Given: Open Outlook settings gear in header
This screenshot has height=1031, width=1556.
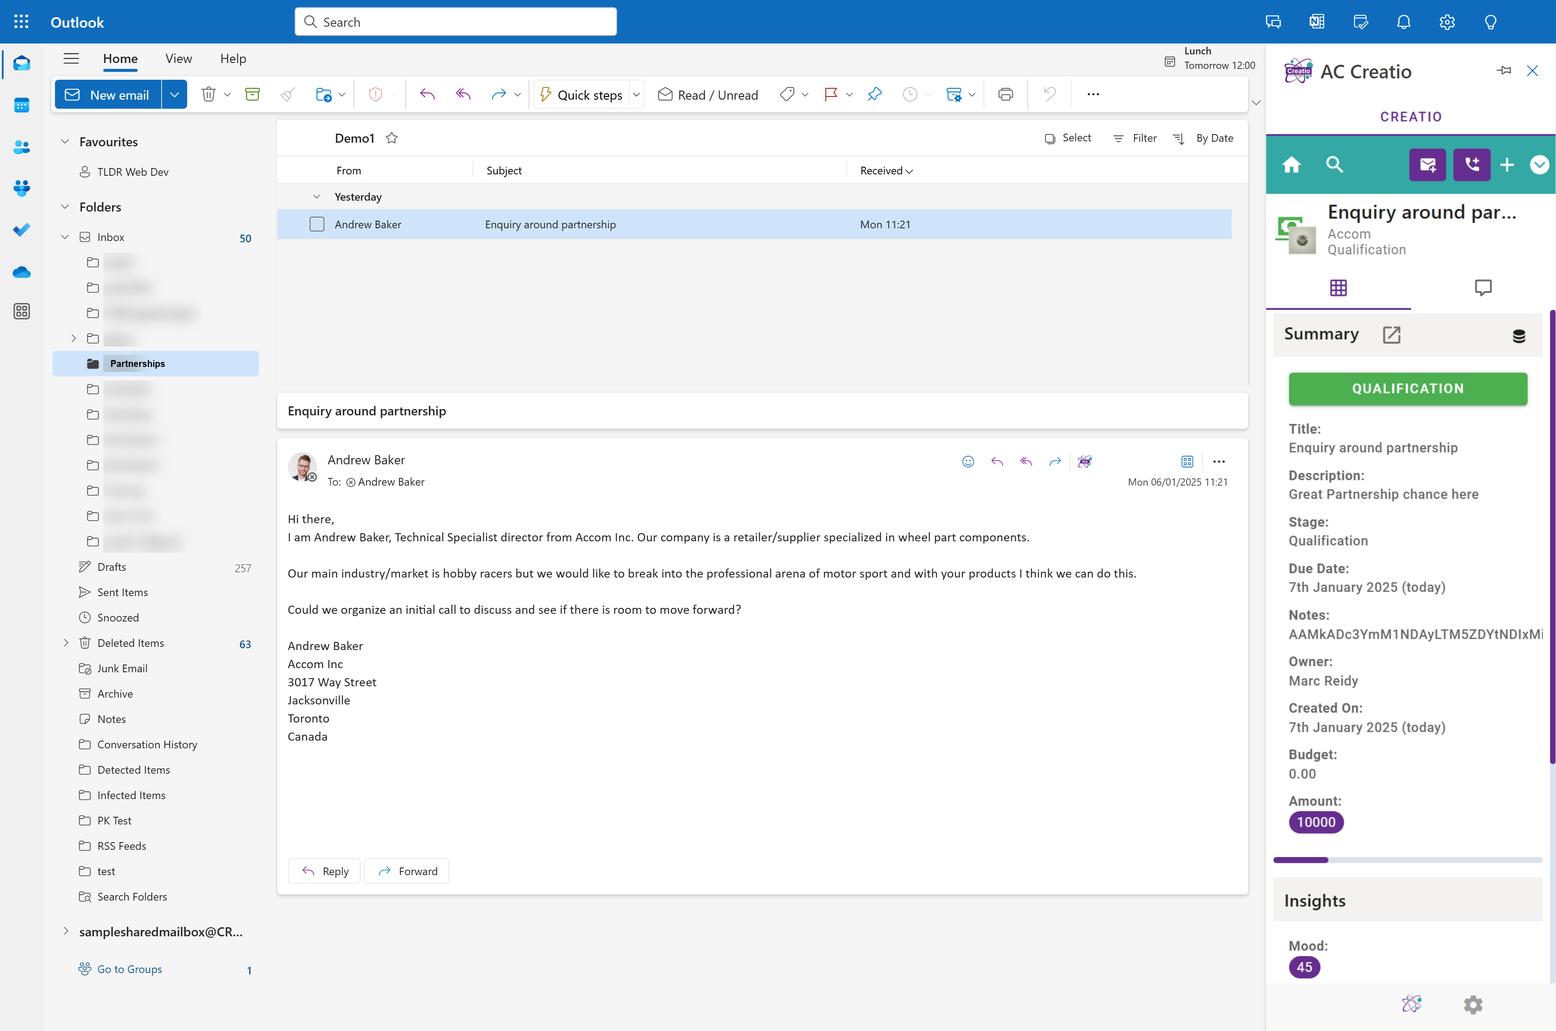Looking at the screenshot, I should (1447, 22).
